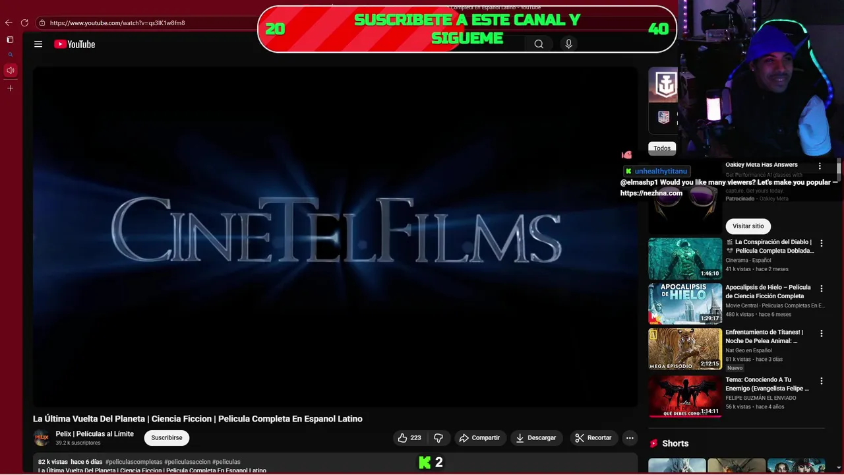Go back with the browser back arrow
The height and width of the screenshot is (475, 844).
click(x=9, y=23)
